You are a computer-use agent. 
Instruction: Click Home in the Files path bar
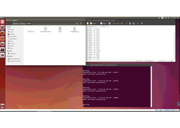pos(16,23)
